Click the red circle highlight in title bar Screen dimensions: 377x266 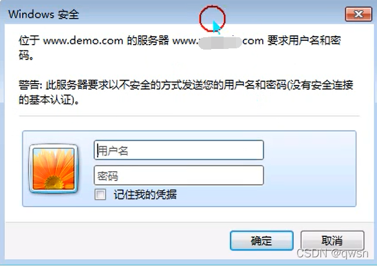(212, 19)
